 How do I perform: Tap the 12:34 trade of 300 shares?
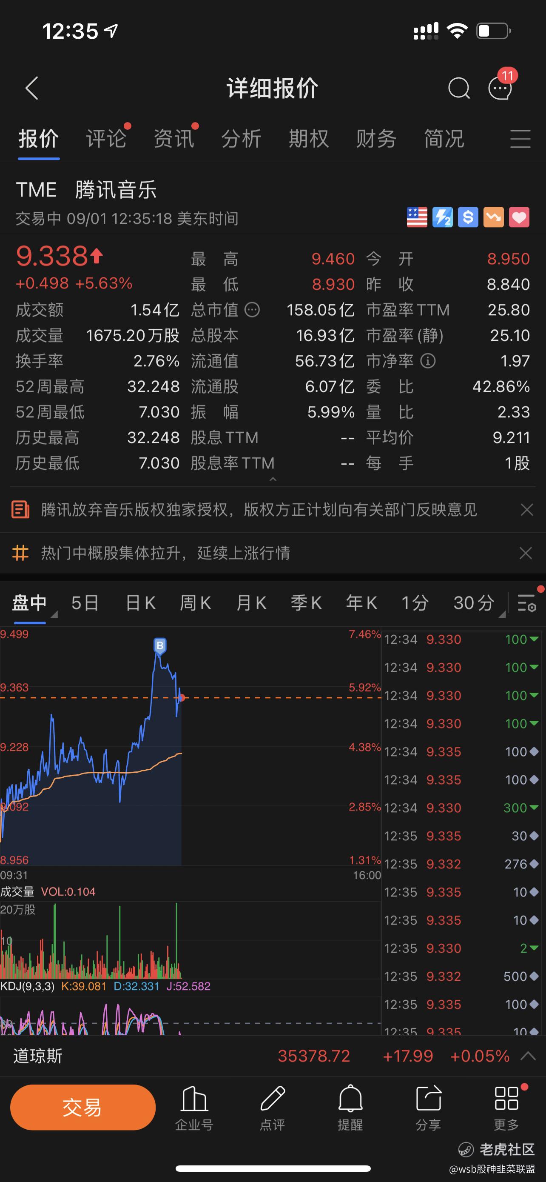pyautogui.click(x=461, y=808)
